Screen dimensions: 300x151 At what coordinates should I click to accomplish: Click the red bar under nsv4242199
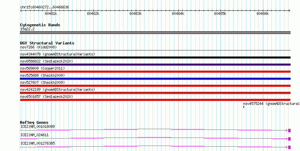[155, 93]
